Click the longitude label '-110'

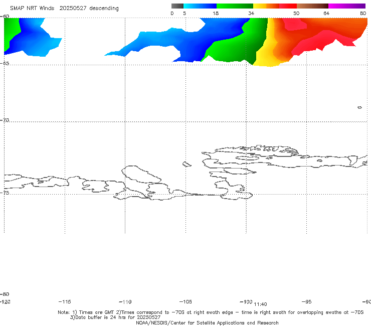pos(125,302)
